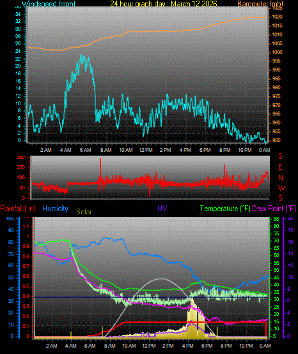
Task: Click the "Windspeed (mph)" heading
Action: click(49, 3)
